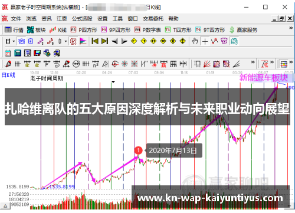Click the triangle button at bottom-left corner
Image resolution: width=295 pixels, height=213 pixels.
5,206
